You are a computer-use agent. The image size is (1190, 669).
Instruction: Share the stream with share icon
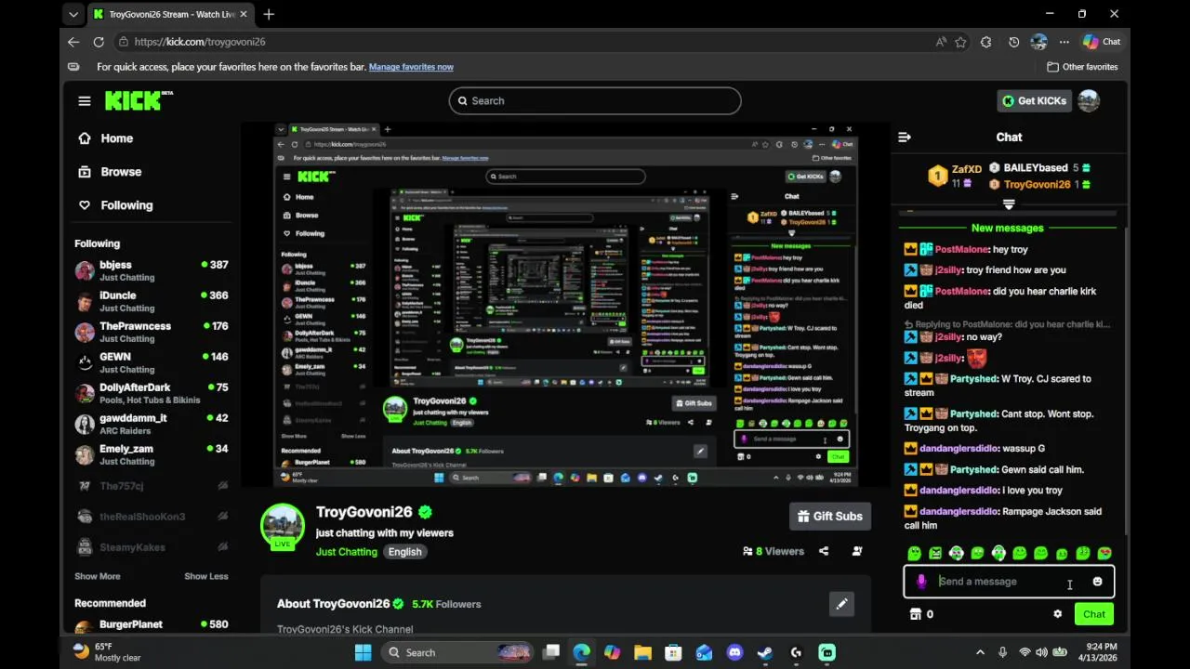click(824, 551)
